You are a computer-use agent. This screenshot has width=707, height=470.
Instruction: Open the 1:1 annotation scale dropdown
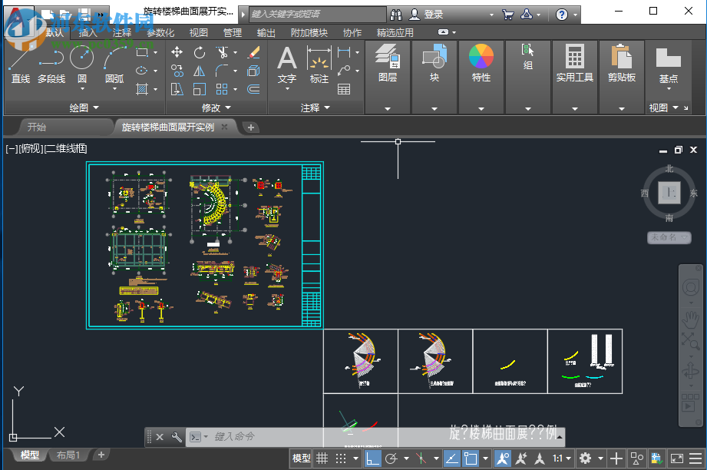click(x=561, y=458)
